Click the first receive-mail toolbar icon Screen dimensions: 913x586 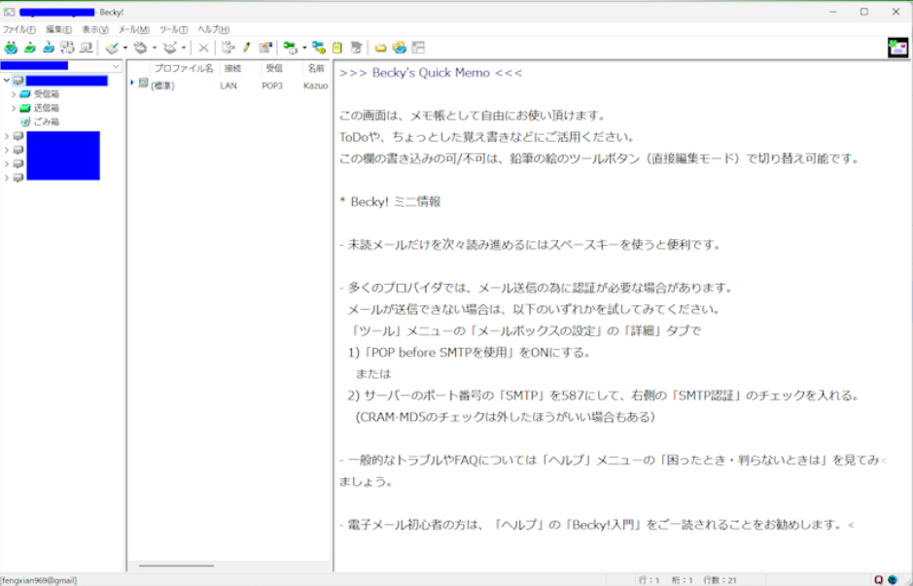(x=11, y=48)
